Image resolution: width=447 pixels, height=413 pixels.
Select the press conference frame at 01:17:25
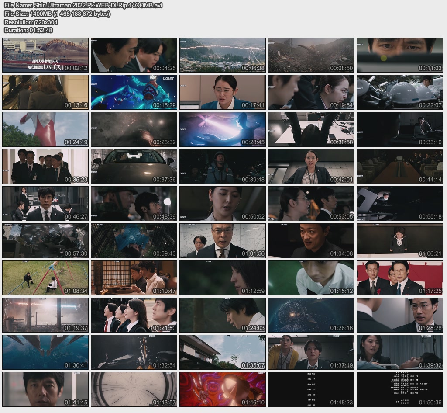coord(399,278)
